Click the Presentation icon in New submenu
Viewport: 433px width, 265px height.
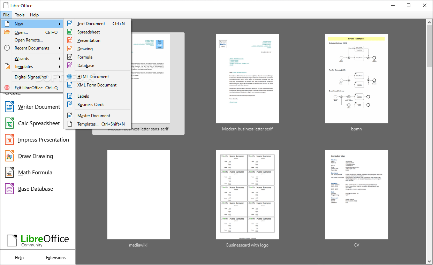click(70, 40)
